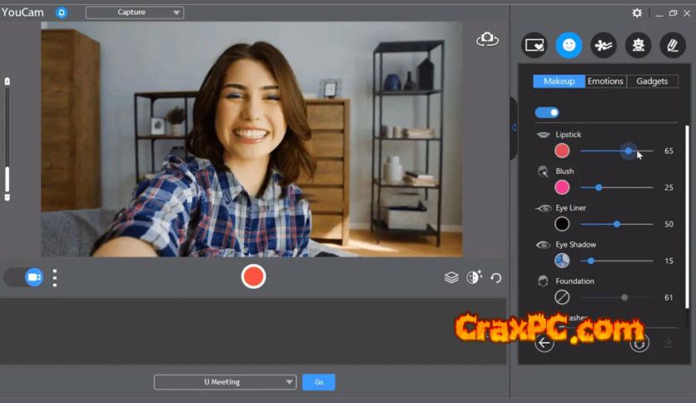Pick the pink Blush color swatch
Viewport: 696px width, 403px height.
562,187
